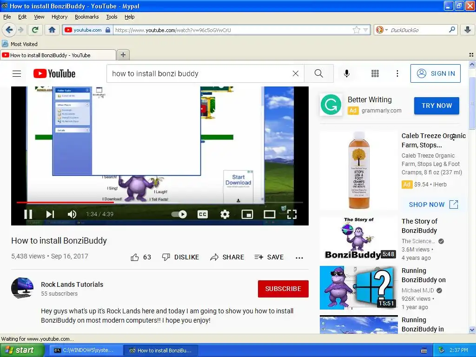The image size is (476, 357).
Task: Enter full screen mode
Action: (292, 214)
